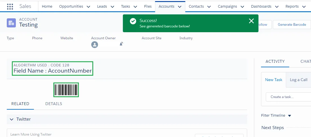Screen dimensions: 311x137
Task: Go to the Opportunities tab
Action: tap(71, 6)
